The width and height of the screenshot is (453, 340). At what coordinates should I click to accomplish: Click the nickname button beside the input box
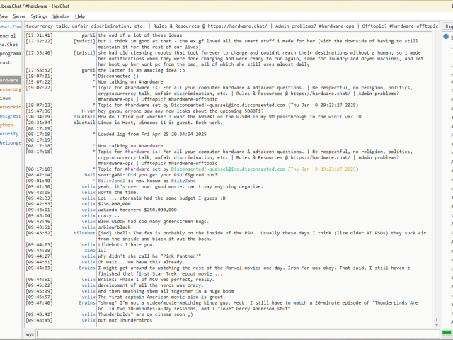pyautogui.click(x=30, y=334)
